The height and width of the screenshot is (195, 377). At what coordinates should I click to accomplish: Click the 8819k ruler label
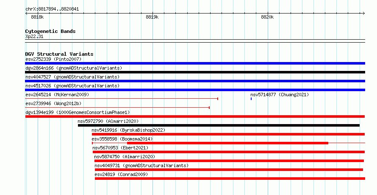[x=152, y=17]
